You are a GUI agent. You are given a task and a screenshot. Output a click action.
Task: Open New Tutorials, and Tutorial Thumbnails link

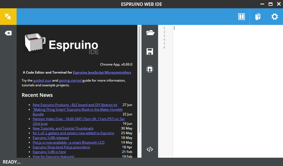pyautogui.click(x=63, y=128)
